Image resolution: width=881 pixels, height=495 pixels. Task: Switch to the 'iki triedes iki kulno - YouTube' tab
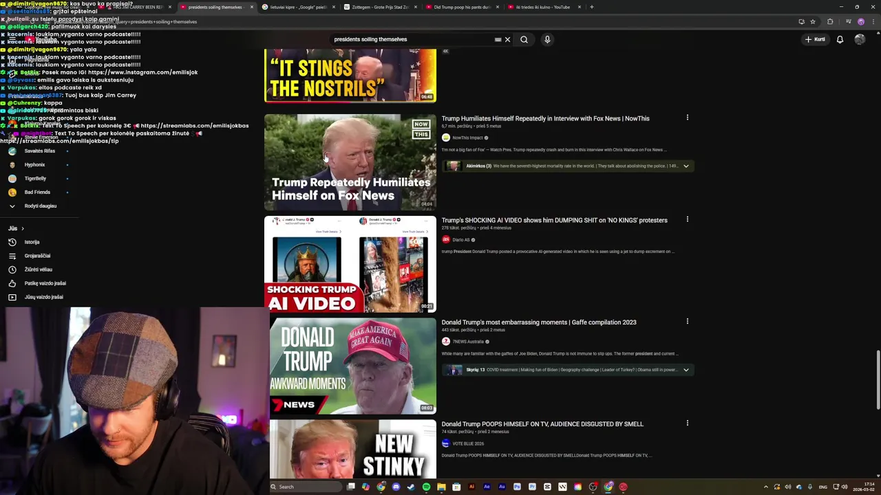tap(544, 7)
